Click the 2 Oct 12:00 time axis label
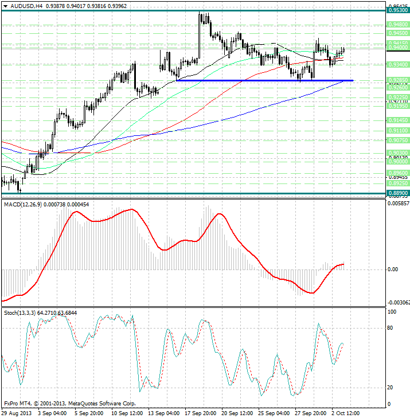This screenshot has height=418, width=410. pyautogui.click(x=345, y=413)
